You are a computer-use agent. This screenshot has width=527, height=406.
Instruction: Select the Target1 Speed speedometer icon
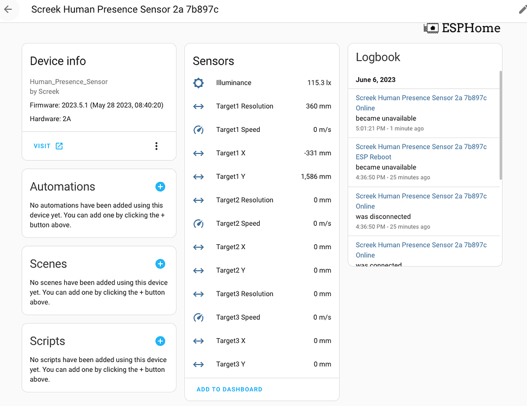click(x=198, y=130)
